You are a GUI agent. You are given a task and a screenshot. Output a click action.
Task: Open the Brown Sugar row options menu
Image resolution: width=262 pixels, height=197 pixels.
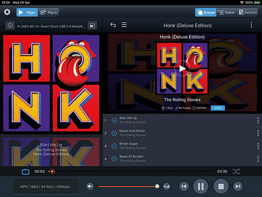pyautogui.click(x=258, y=146)
